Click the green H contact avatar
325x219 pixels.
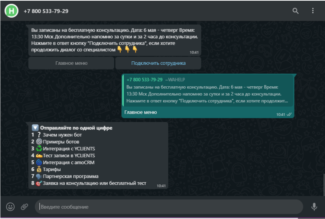tap(11, 11)
